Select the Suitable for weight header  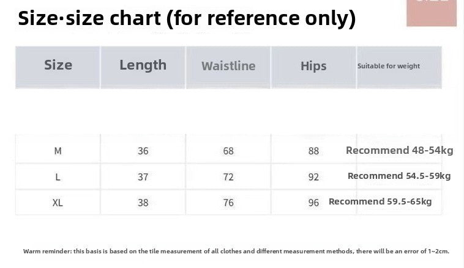pyautogui.click(x=389, y=66)
